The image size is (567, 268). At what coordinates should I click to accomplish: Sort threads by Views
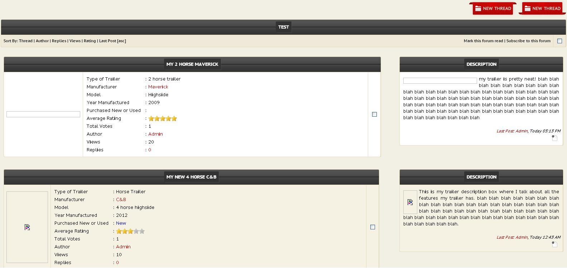(x=75, y=41)
